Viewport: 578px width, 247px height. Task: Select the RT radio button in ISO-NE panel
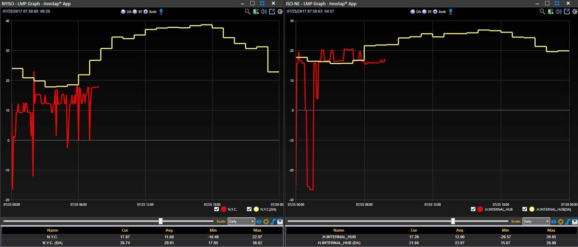coord(424,12)
